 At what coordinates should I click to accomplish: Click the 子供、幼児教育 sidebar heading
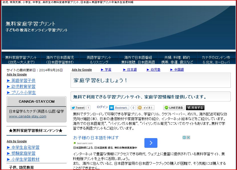pos(22,168)
